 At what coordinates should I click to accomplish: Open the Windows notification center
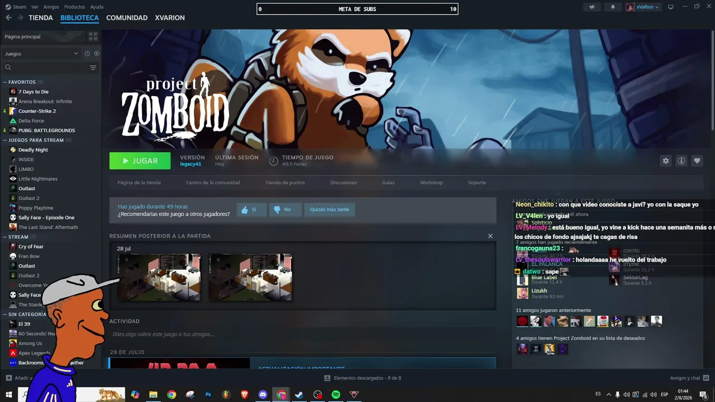click(703, 395)
